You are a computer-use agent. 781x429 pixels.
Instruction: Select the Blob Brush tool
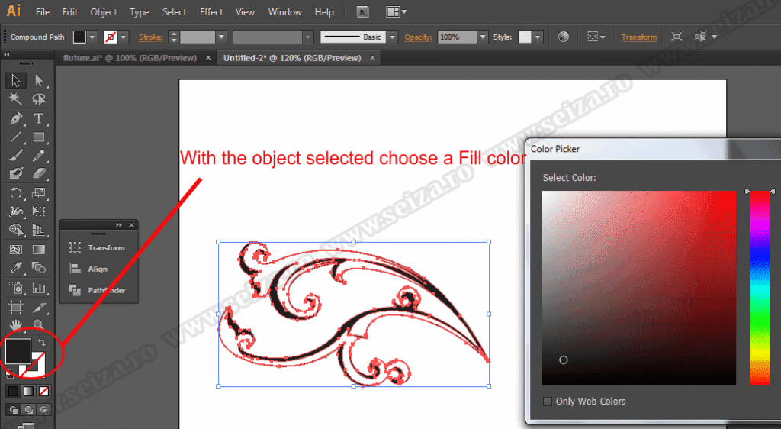tap(16, 173)
